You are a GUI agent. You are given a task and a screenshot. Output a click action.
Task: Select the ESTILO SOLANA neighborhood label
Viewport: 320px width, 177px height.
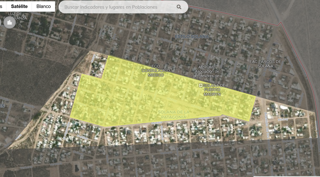[x=192, y=36]
